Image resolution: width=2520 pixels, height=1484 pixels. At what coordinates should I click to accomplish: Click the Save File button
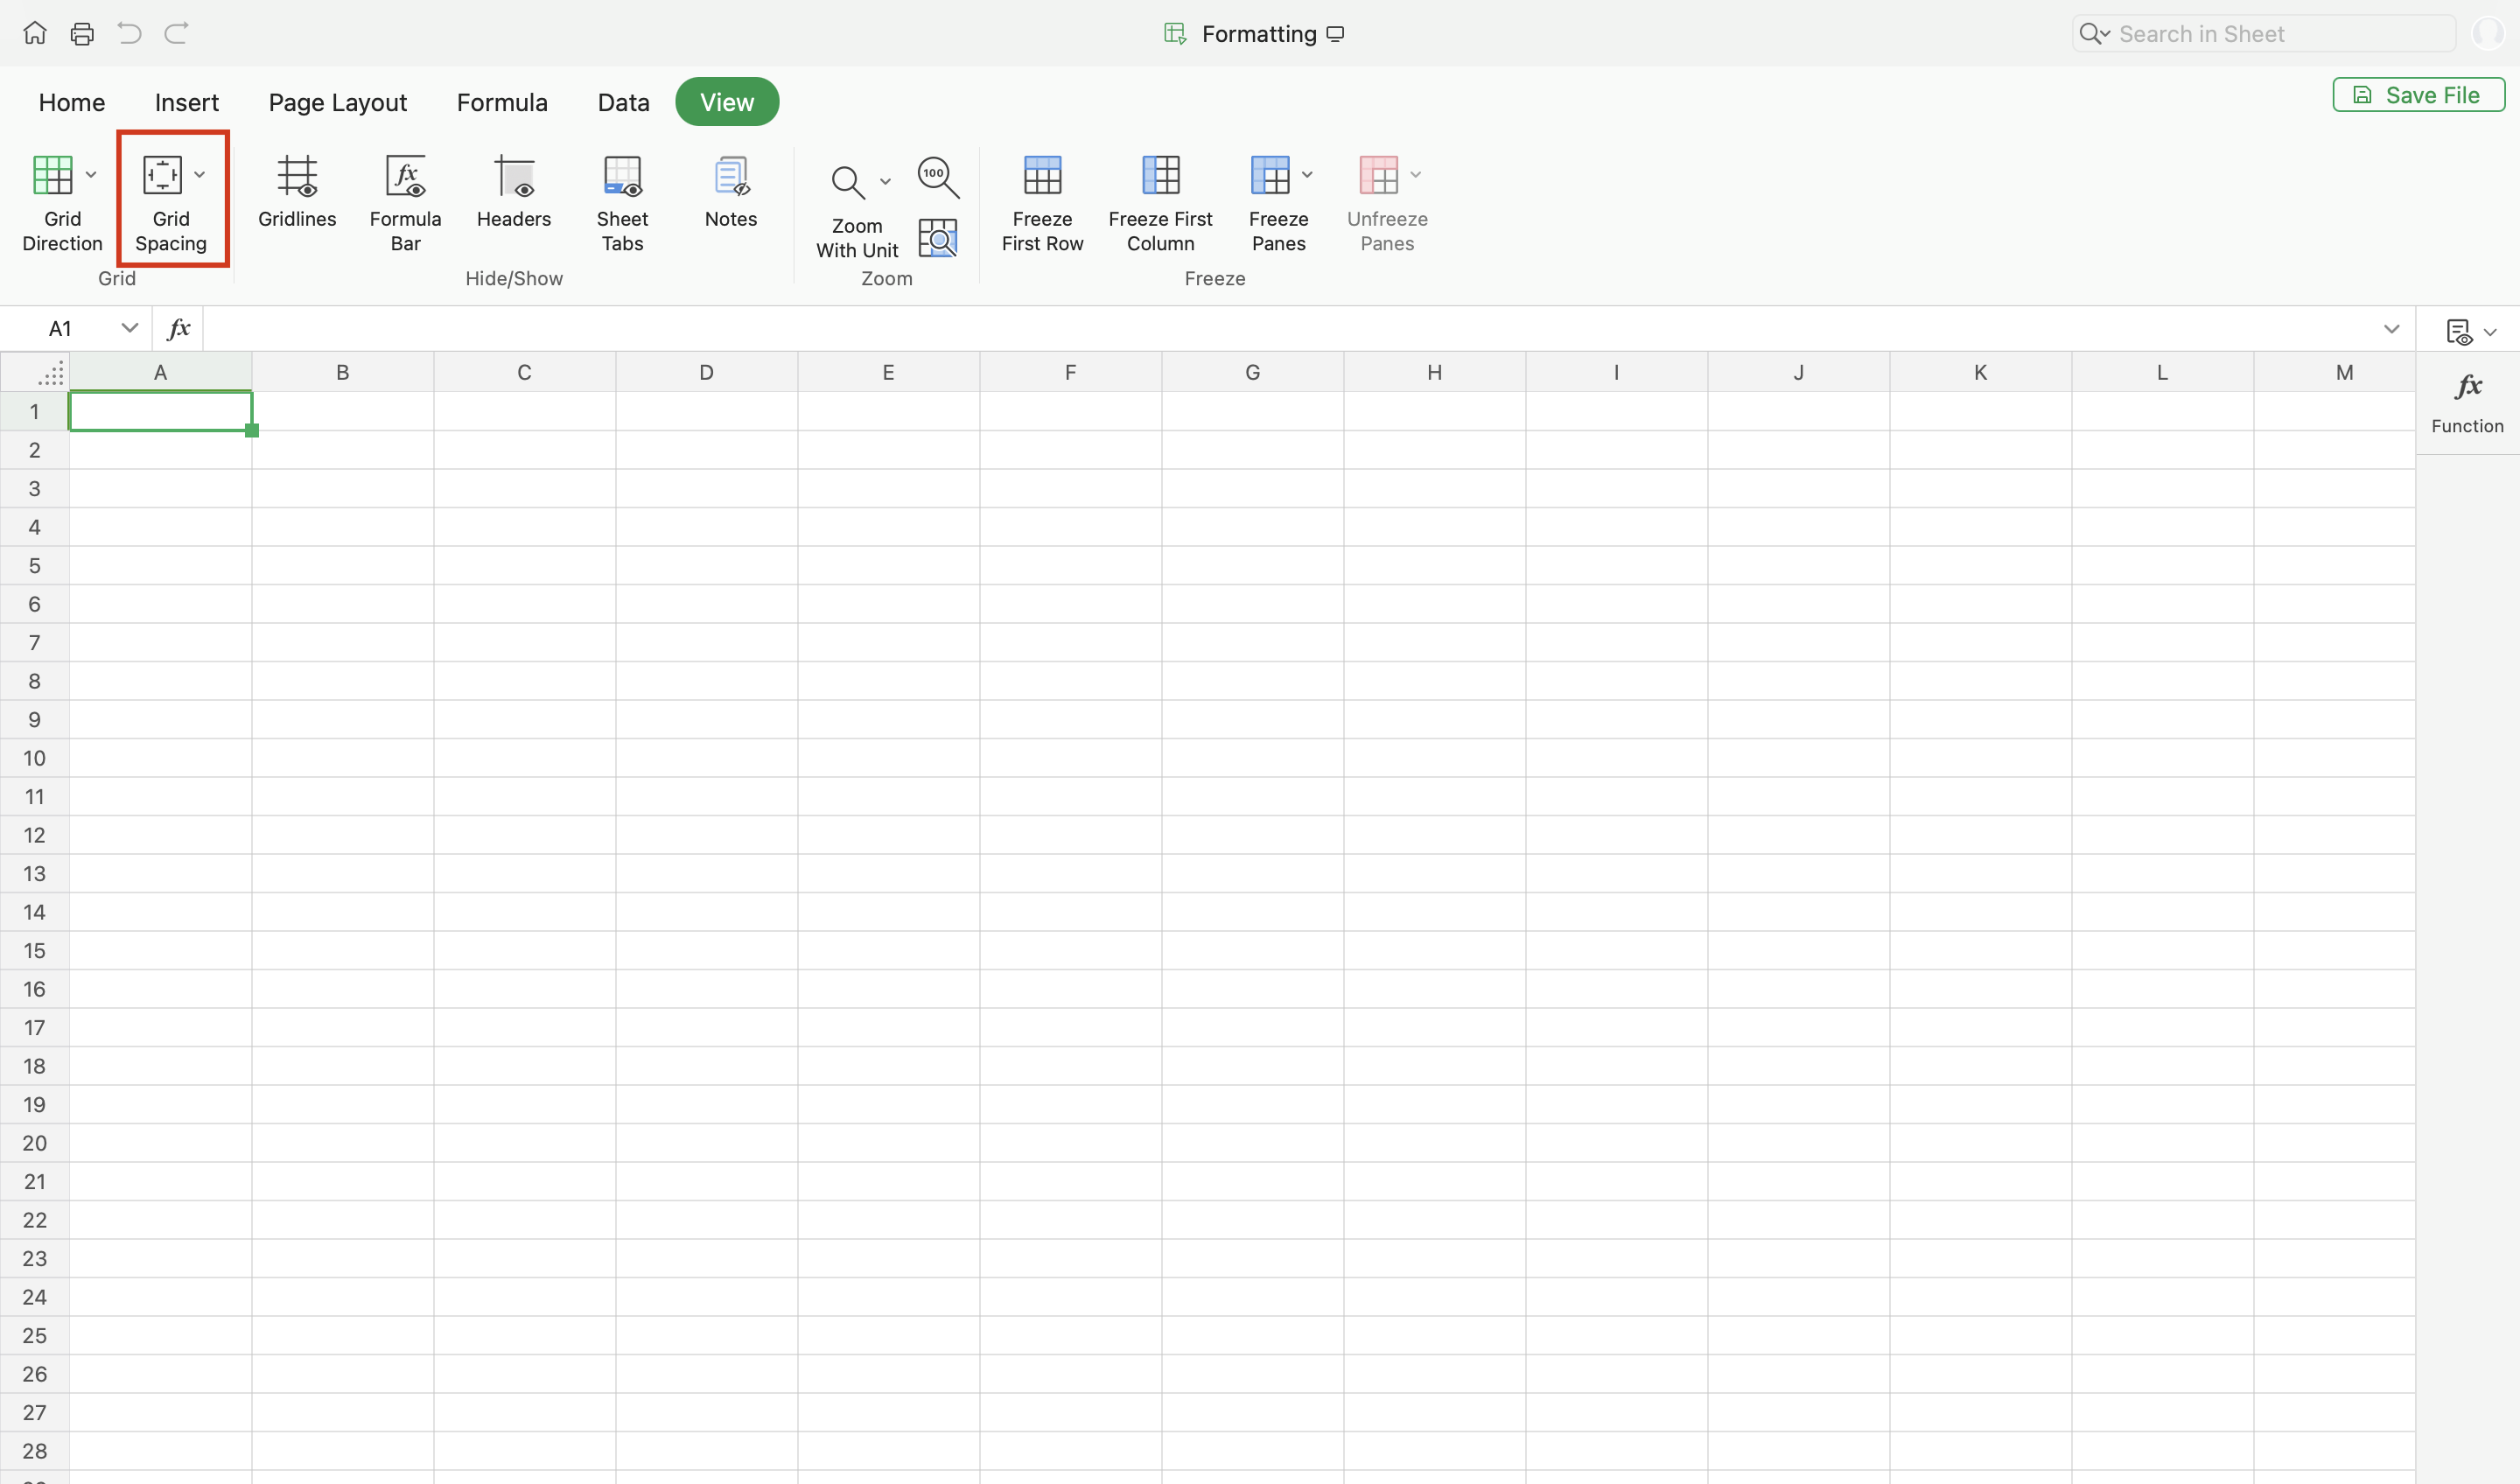pos(2418,95)
